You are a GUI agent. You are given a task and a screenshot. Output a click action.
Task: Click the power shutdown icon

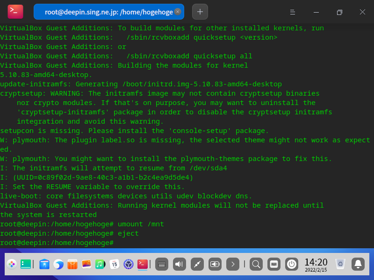tap(291, 264)
